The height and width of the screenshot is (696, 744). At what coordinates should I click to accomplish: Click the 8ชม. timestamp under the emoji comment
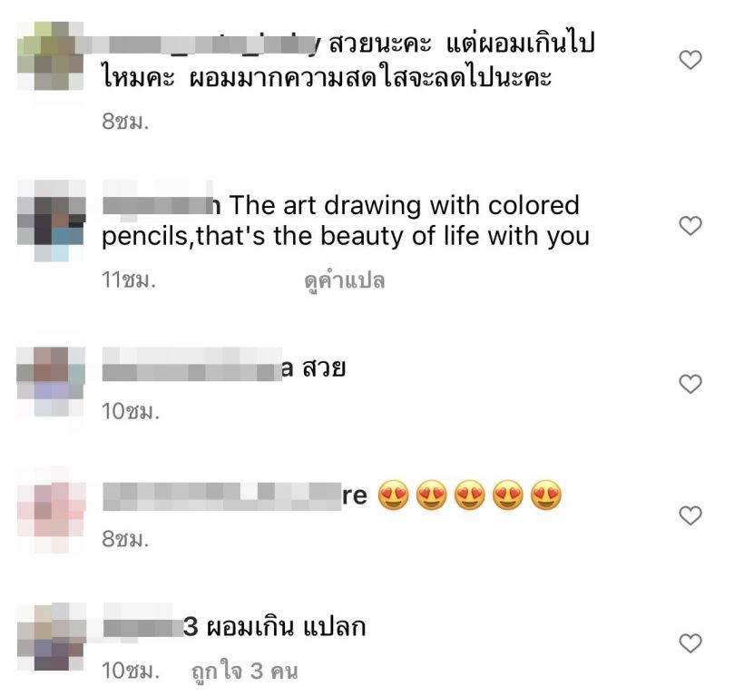(x=125, y=539)
